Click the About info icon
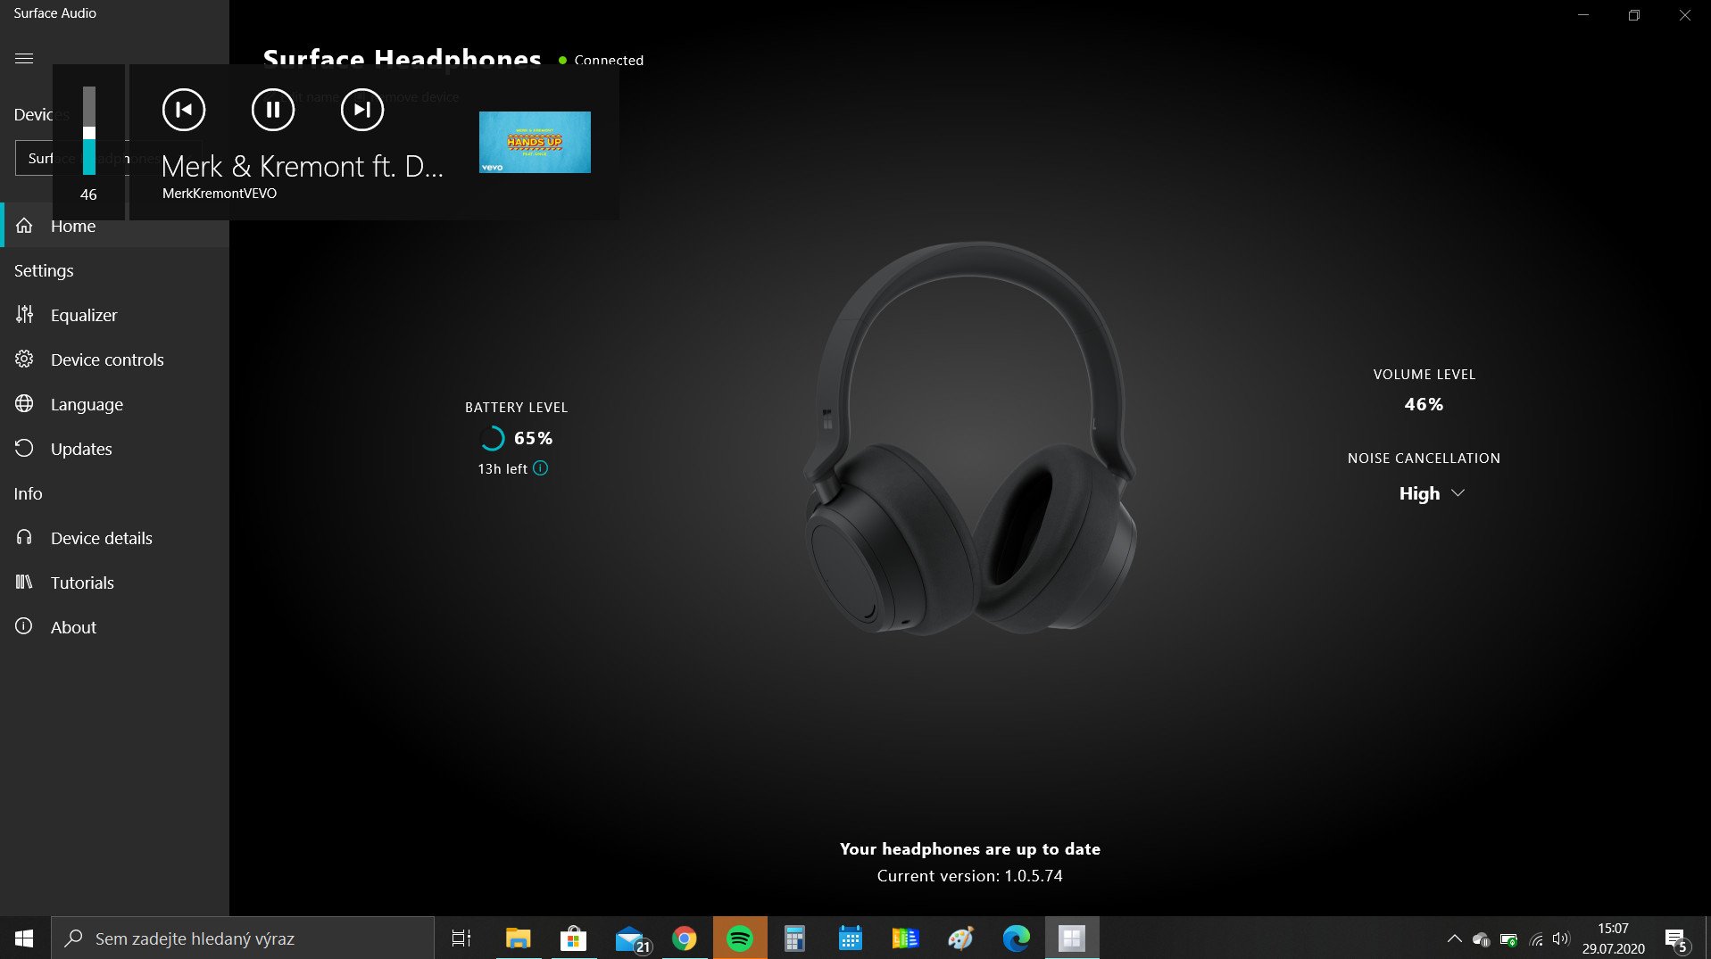1711x959 pixels. [x=24, y=626]
